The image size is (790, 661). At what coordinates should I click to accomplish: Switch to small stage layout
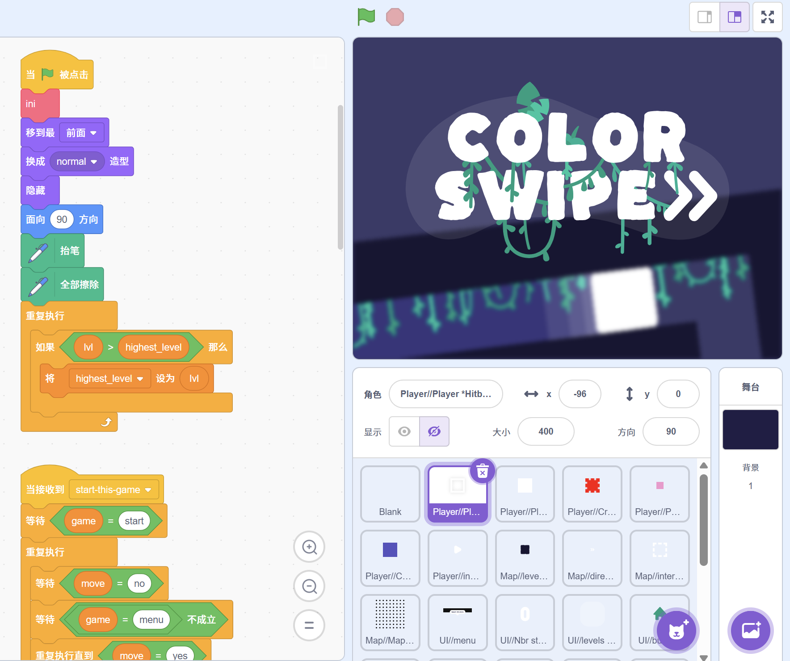705,17
